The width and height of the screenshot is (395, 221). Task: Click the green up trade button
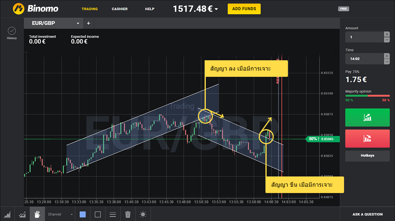point(367,117)
